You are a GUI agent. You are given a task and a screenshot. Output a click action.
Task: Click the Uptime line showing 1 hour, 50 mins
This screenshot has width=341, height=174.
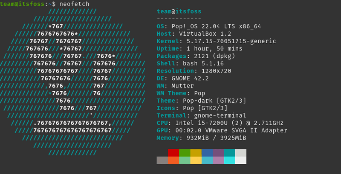[199, 49]
